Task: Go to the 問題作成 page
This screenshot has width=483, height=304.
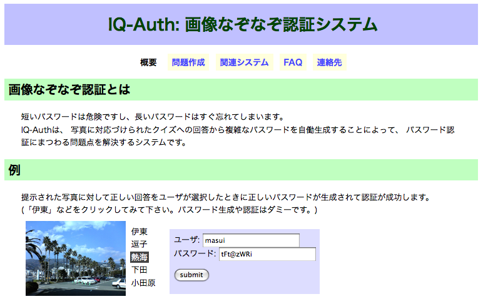Action: click(188, 62)
